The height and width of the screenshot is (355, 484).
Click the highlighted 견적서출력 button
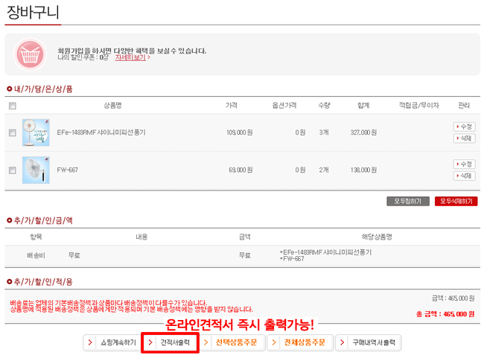pos(170,342)
